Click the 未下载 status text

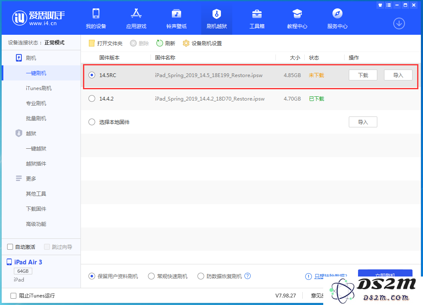316,75
